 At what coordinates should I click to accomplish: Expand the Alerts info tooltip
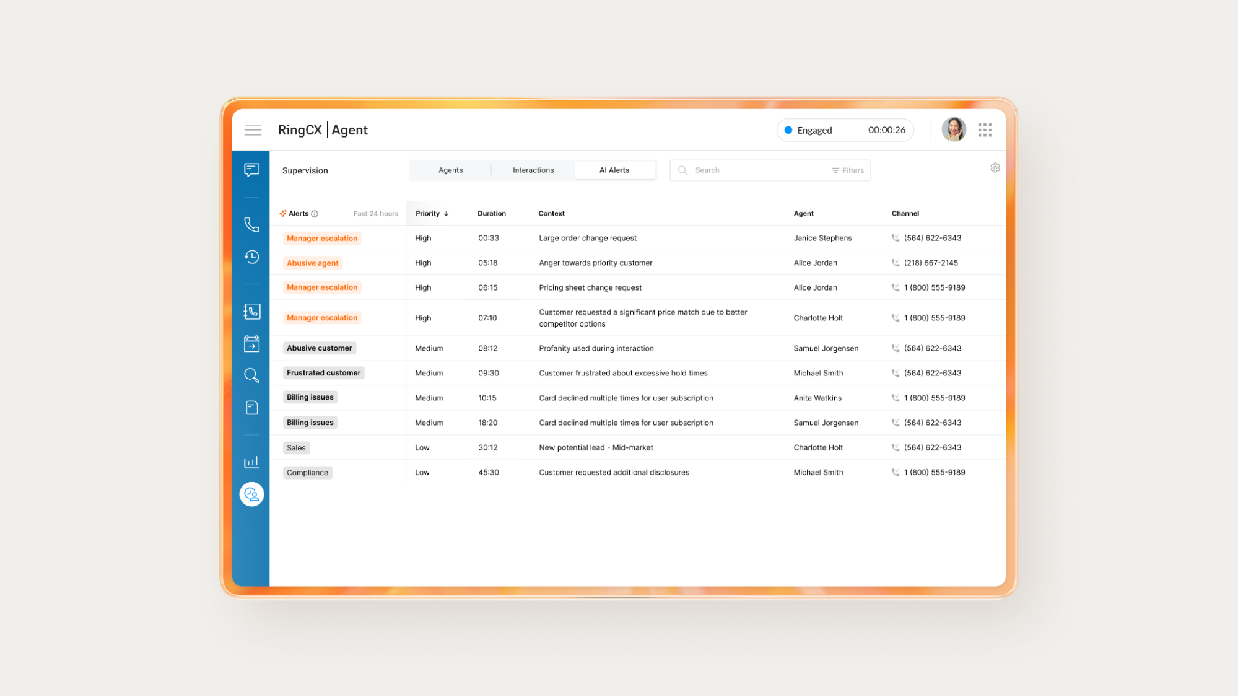pyautogui.click(x=315, y=213)
